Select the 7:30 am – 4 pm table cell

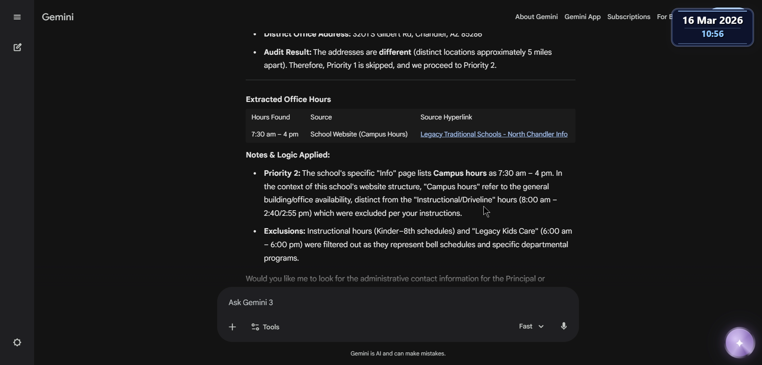275,134
